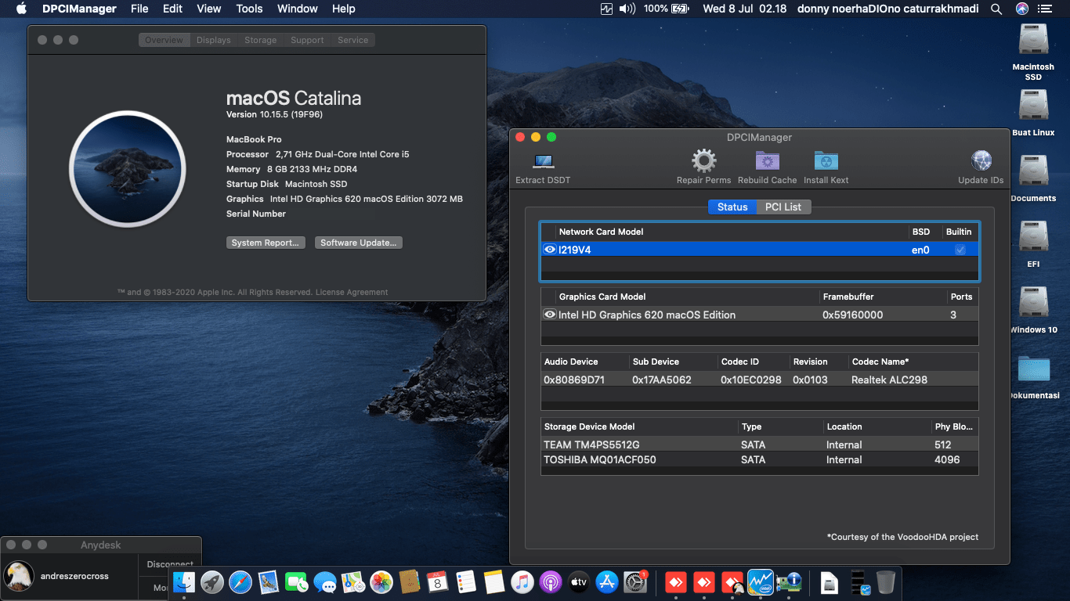This screenshot has width=1070, height=601.
Task: Click the 0x59160000 framebuffer value
Action: (x=853, y=315)
